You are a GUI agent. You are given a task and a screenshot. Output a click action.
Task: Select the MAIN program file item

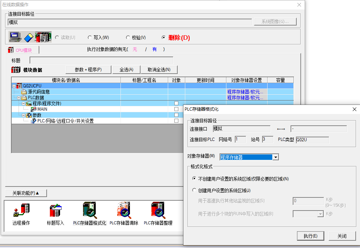point(42,109)
